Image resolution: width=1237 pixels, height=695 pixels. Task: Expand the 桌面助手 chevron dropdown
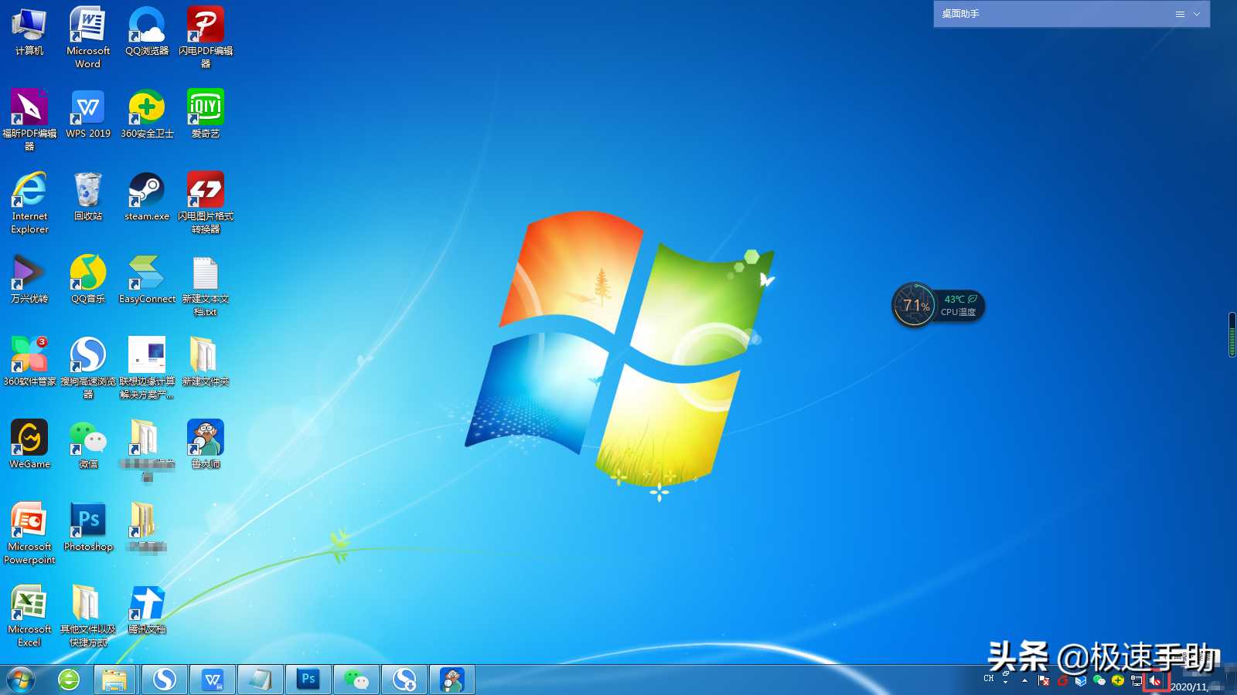1197,14
